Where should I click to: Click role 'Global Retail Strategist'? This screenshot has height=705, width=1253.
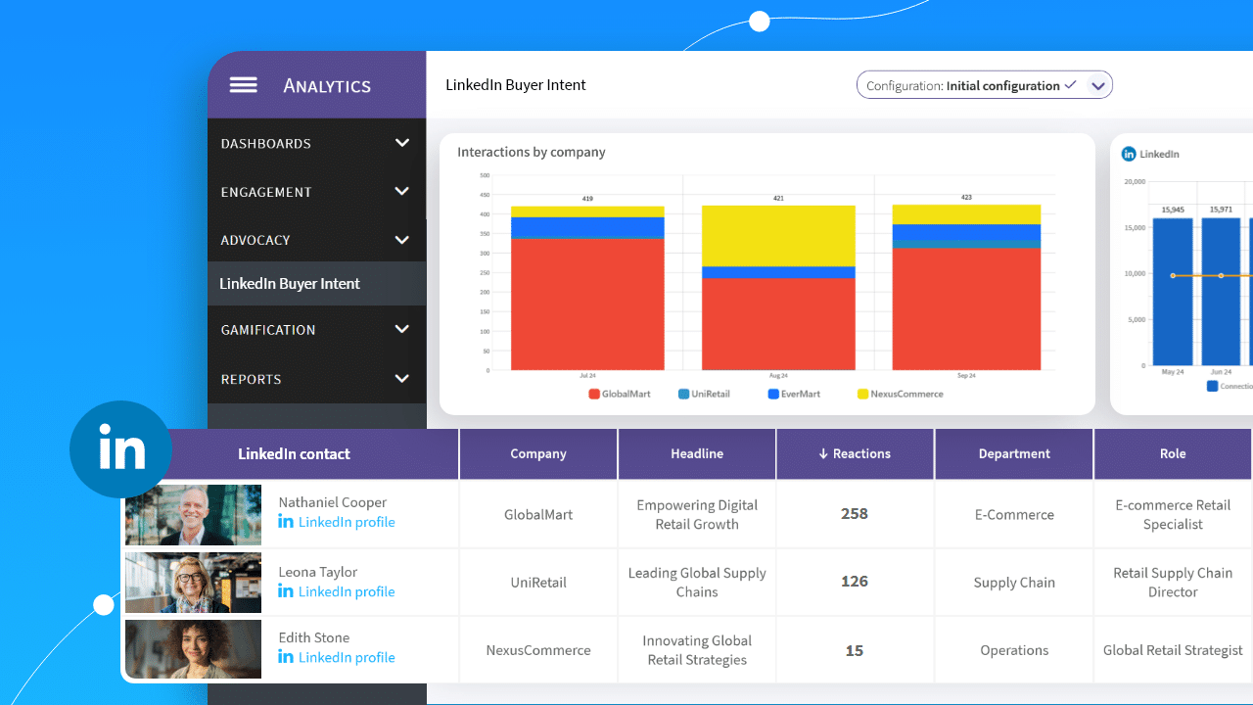pos(1173,650)
